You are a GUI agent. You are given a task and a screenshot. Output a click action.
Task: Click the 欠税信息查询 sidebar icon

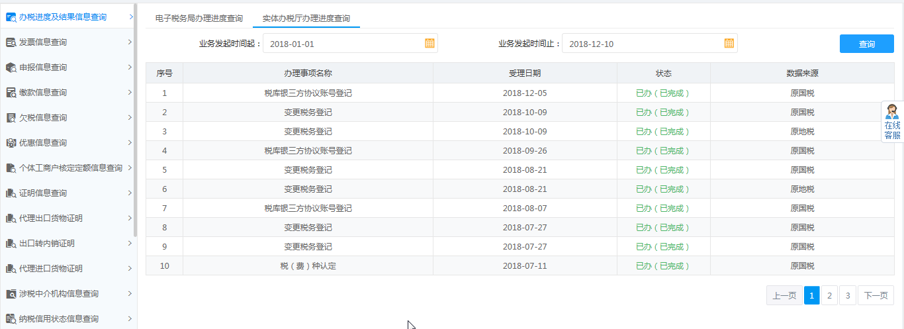11,118
